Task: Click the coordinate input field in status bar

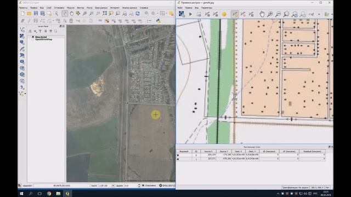Action: 62,186
